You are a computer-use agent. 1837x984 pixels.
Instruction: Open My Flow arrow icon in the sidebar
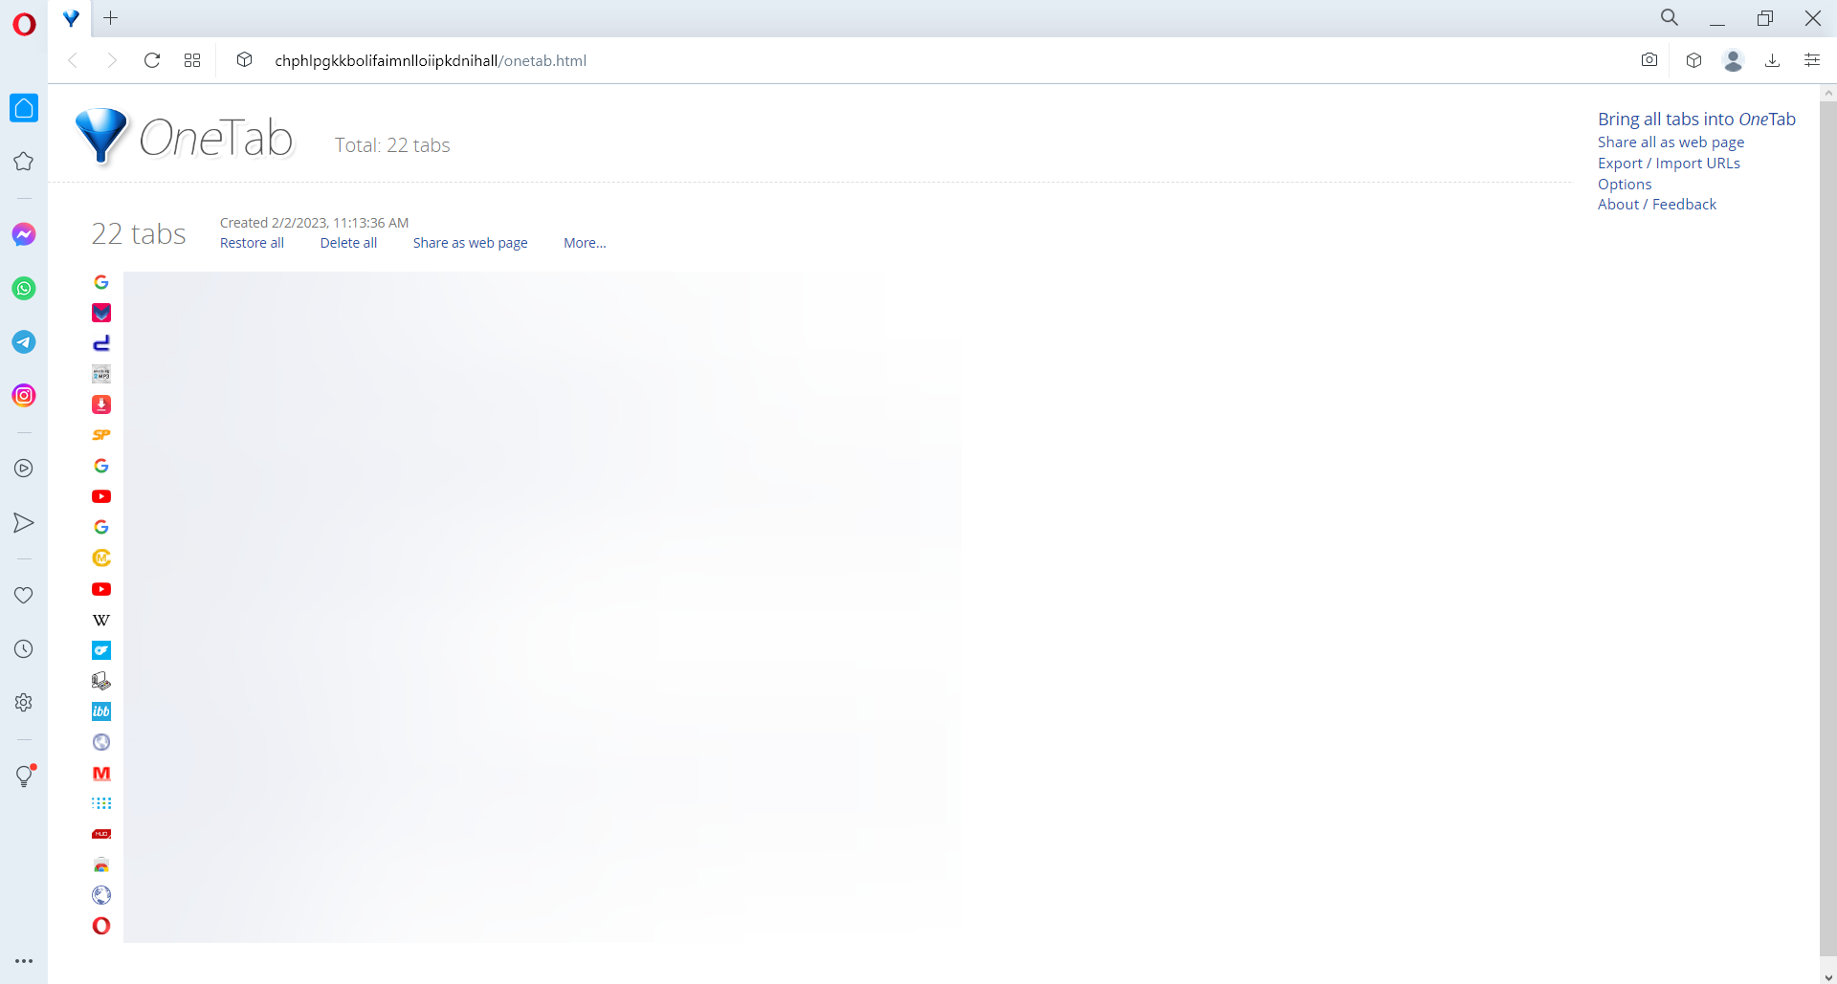[x=24, y=522]
